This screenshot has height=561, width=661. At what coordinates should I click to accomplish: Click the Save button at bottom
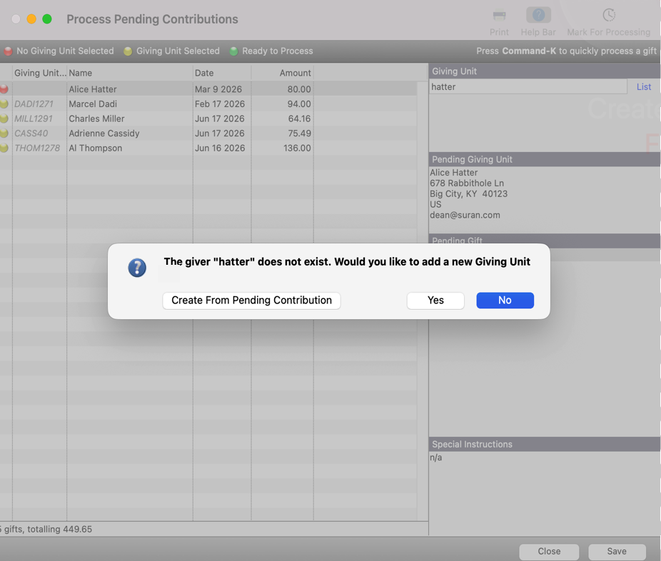[617, 551]
